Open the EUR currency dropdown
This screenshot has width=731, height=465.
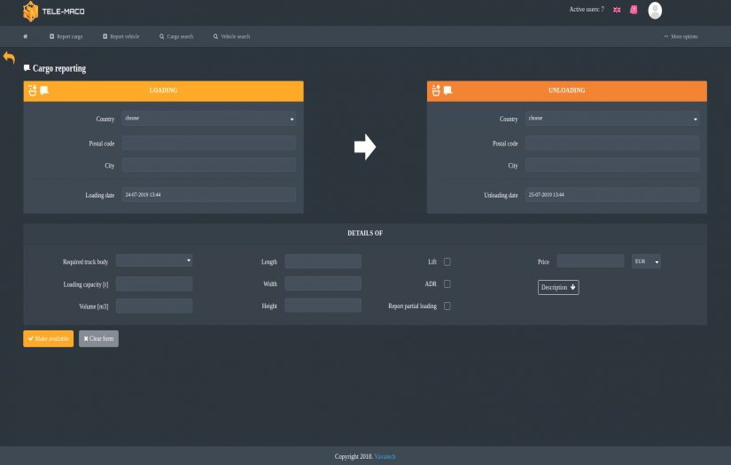pos(646,261)
